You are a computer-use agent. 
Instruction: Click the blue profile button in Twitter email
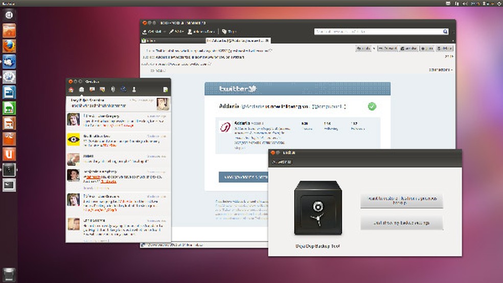click(x=243, y=177)
